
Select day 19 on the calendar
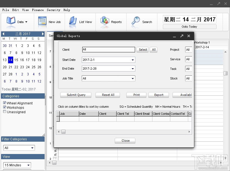(39, 60)
